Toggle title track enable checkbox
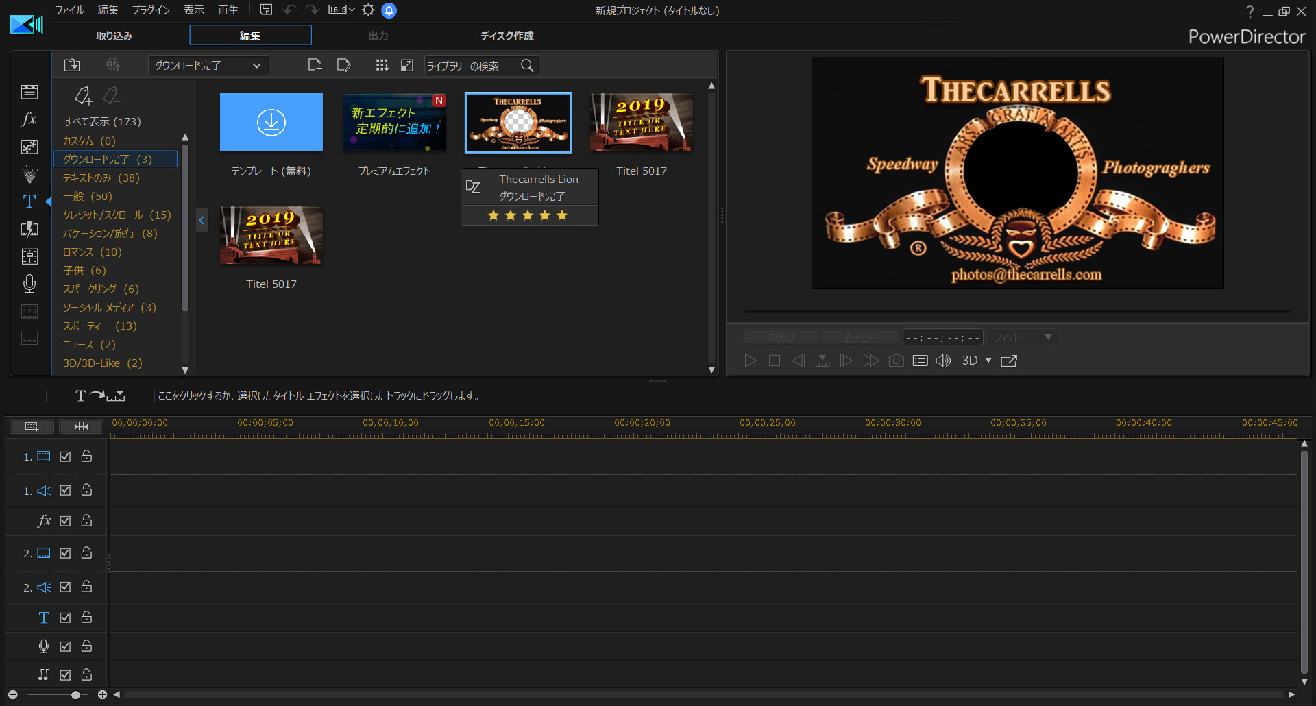This screenshot has height=706, width=1316. point(65,618)
